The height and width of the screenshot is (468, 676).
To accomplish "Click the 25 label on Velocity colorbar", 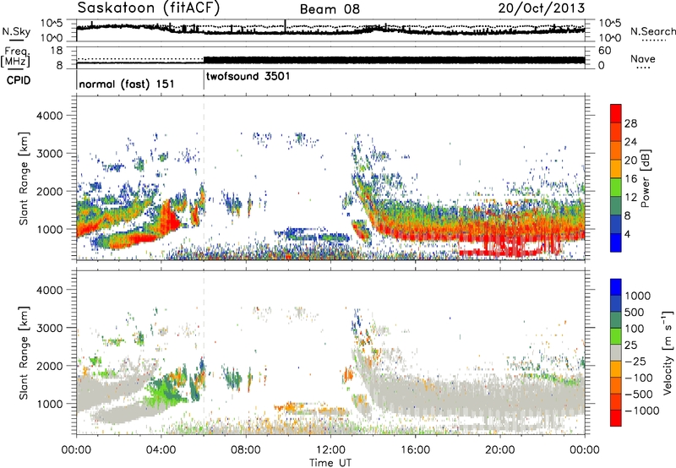I will point(630,345).
